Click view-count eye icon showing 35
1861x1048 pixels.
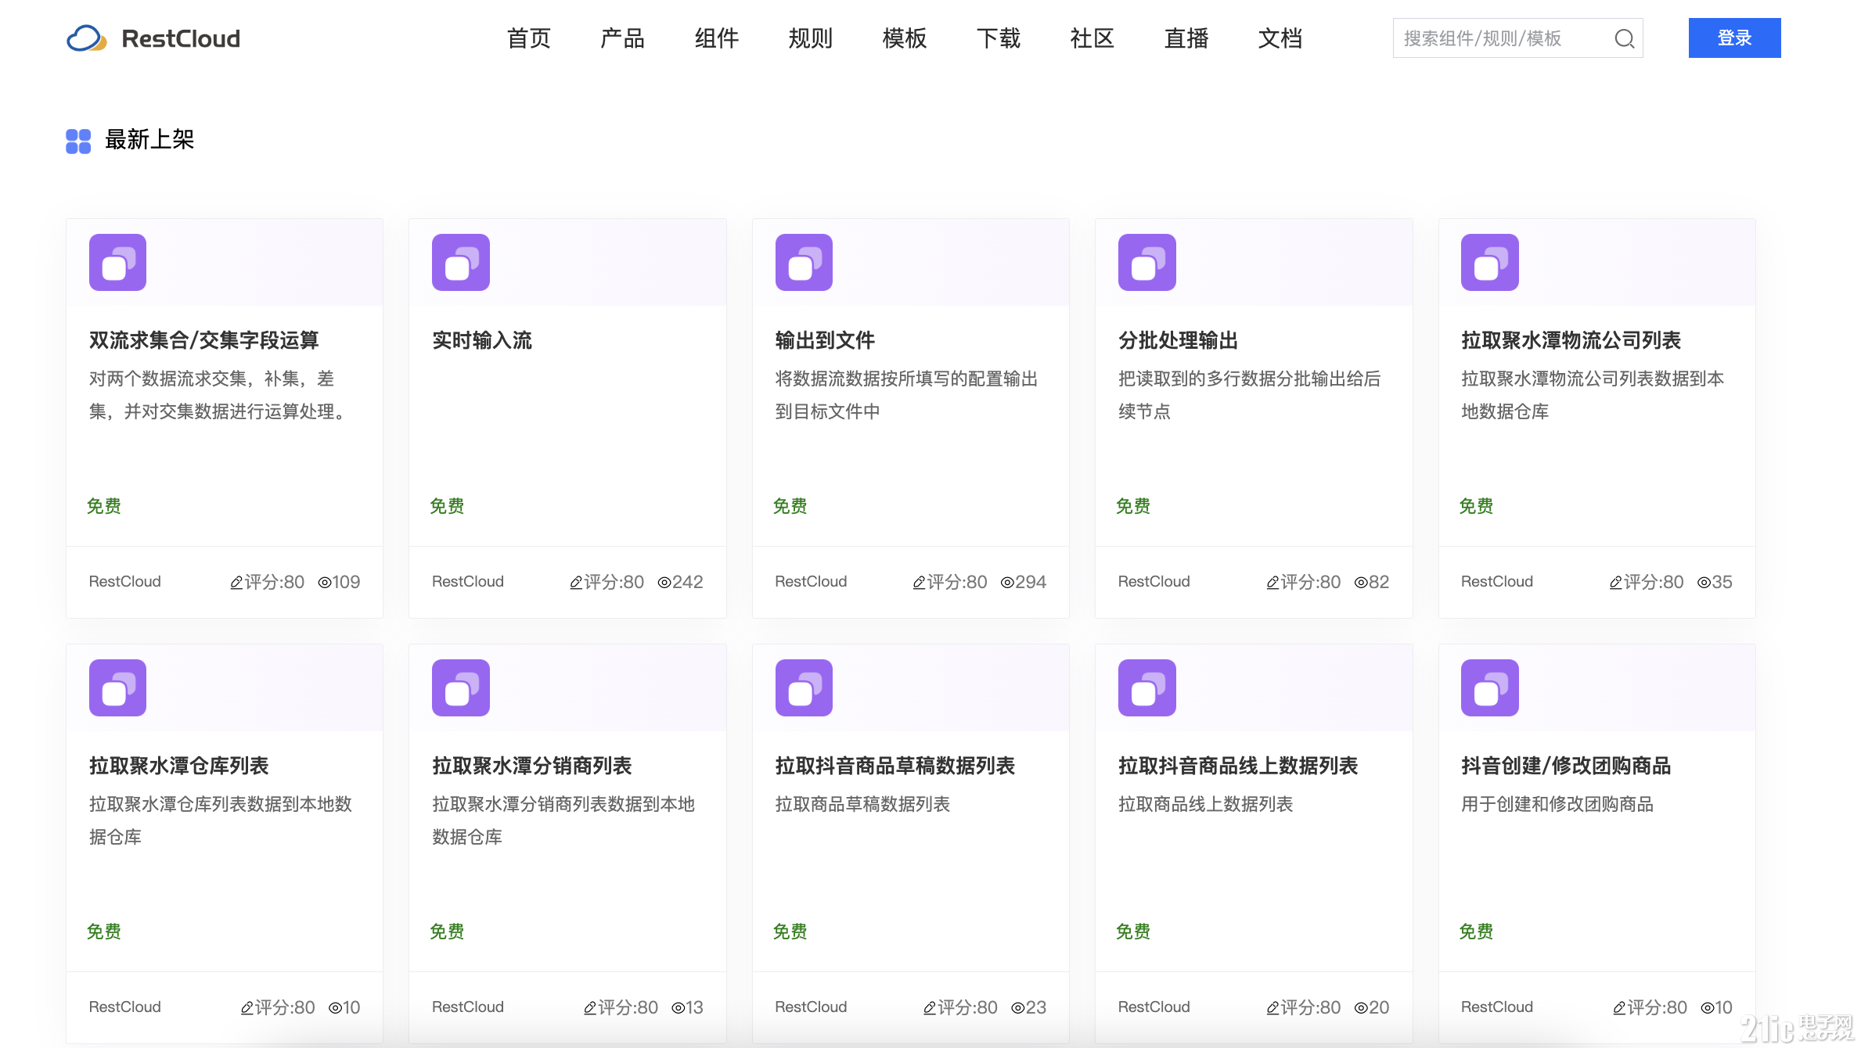pyautogui.click(x=1704, y=582)
